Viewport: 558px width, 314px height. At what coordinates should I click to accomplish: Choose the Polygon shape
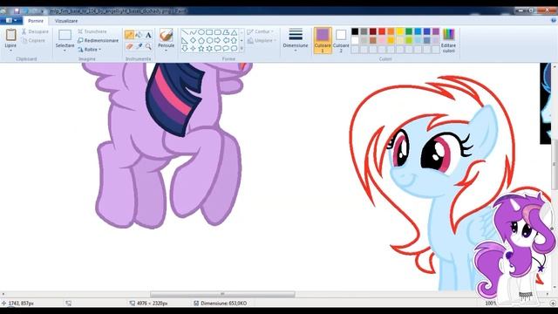(x=226, y=32)
